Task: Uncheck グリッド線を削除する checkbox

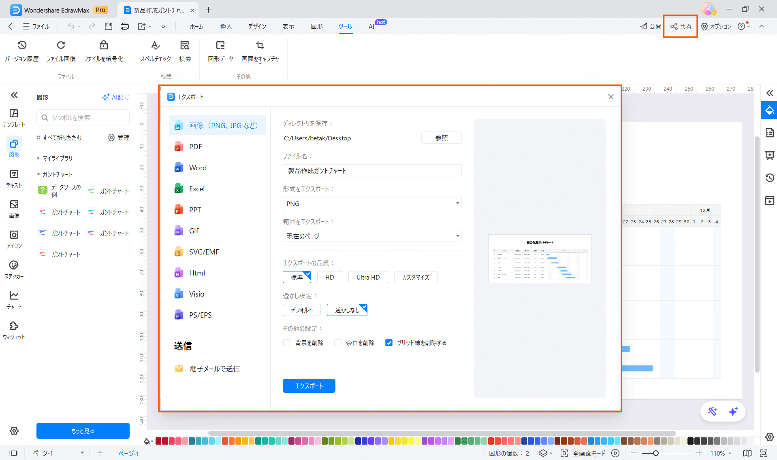Action: pos(389,343)
